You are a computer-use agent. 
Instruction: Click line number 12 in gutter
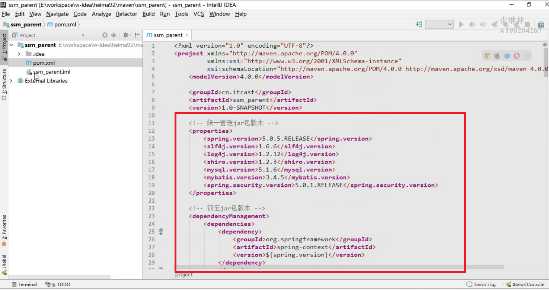point(151,131)
